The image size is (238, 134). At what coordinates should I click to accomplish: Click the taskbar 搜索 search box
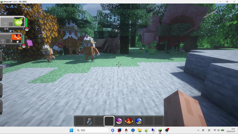[x=92, y=130]
